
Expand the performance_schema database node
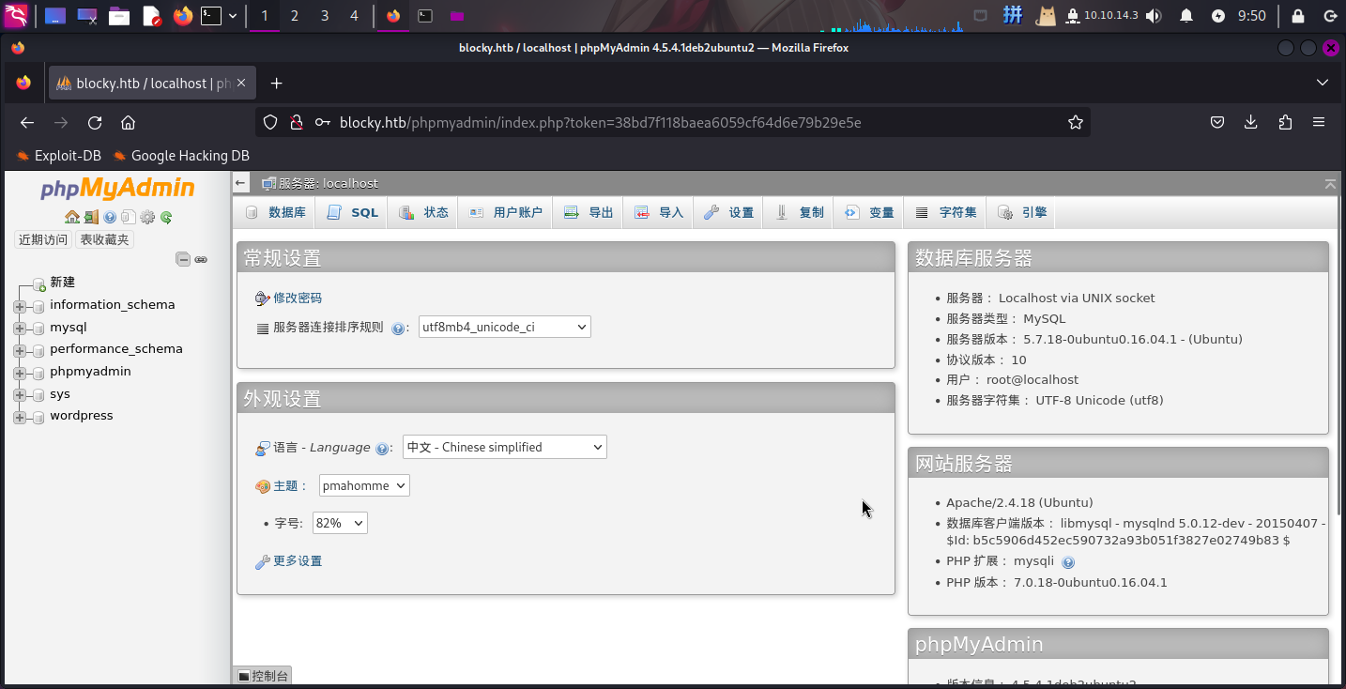[x=20, y=350]
